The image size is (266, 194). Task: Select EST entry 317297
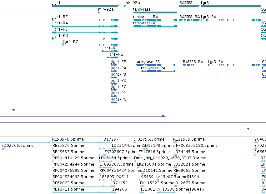coord(111,139)
